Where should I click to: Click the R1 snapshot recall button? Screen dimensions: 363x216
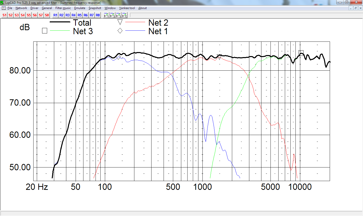pyautogui.click(x=55, y=15)
